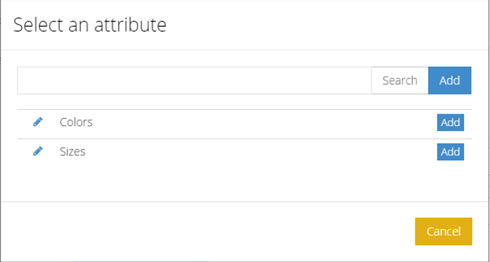Click the Search button
Viewport: 490px width, 262px height.
tap(400, 80)
